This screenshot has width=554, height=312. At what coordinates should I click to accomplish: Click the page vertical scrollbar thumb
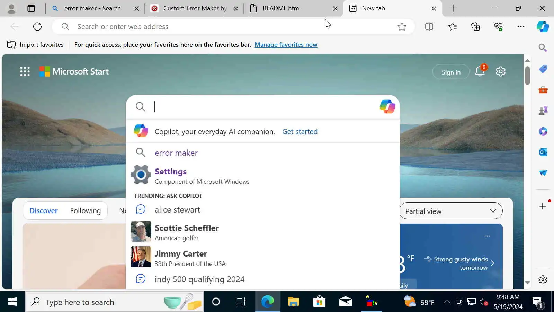pos(527,75)
